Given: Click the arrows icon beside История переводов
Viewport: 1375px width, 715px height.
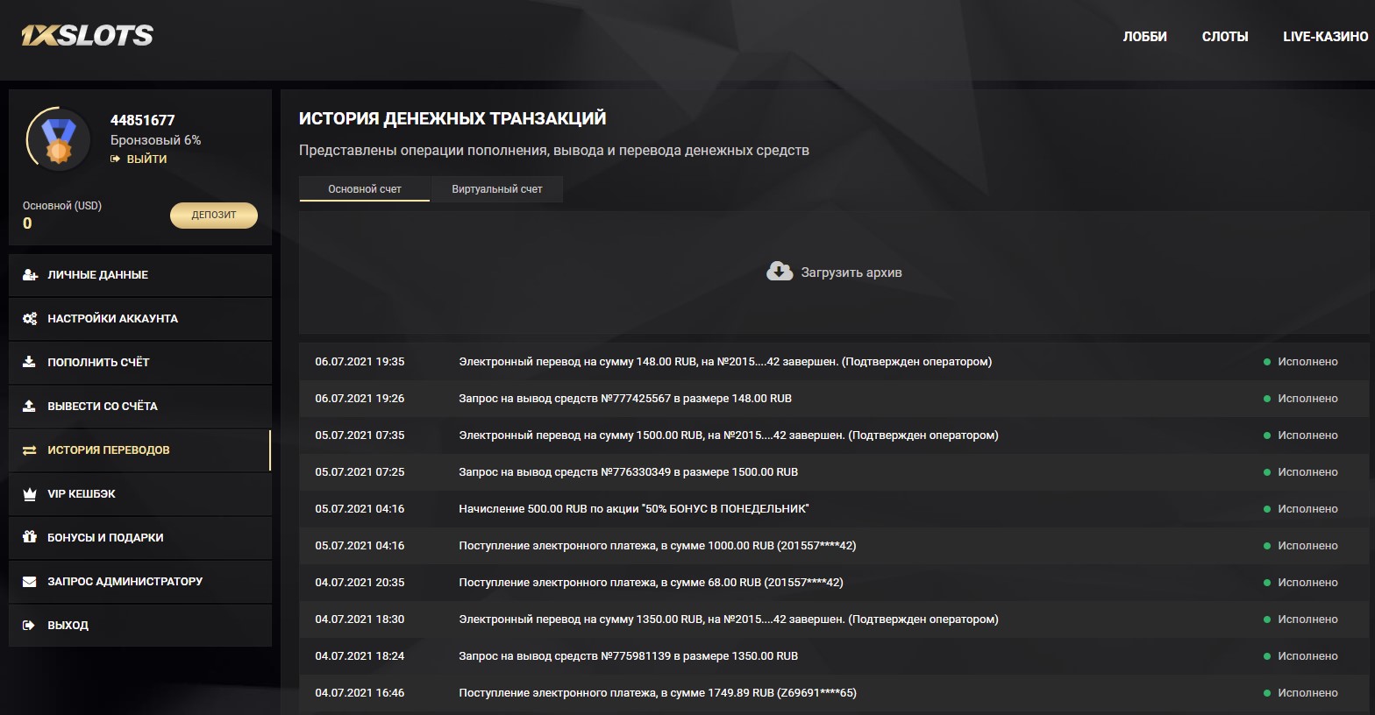Looking at the screenshot, I should point(29,450).
